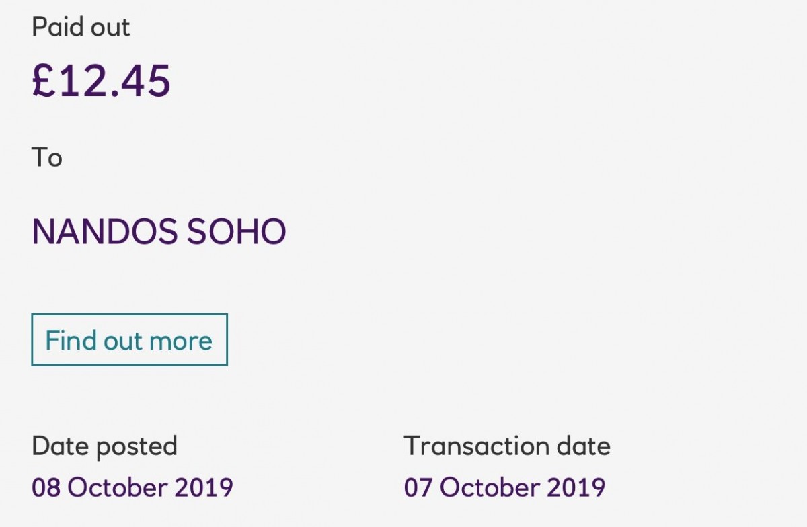Click the word NANDOS in merchant name
807x527 pixels.
coord(104,232)
